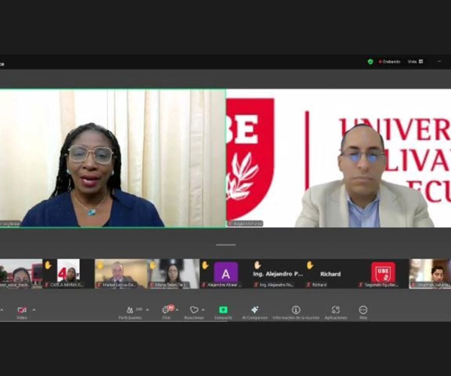Open AI Companion
The height and width of the screenshot is (376, 451).
(x=255, y=312)
